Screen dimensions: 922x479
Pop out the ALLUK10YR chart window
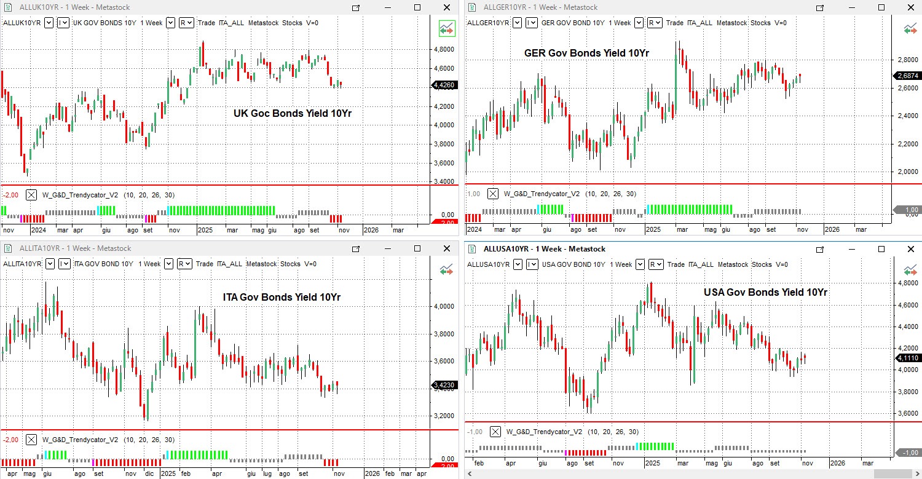[x=355, y=7]
